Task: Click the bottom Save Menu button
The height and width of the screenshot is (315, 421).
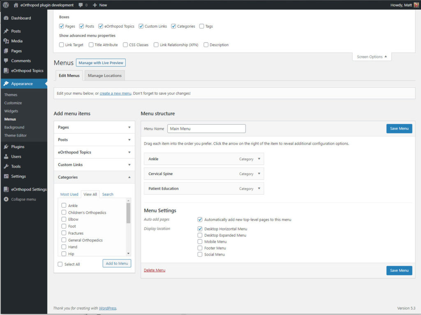Action: pos(399,271)
